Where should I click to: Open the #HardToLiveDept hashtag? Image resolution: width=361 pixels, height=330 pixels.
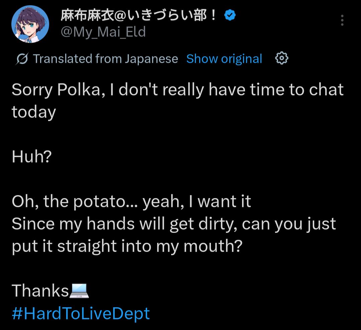pos(81,313)
